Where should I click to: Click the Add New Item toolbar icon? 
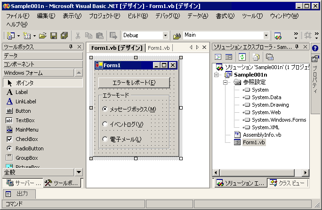[x=27, y=36]
